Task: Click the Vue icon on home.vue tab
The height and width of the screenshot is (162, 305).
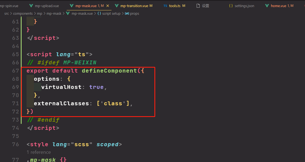Action: point(267,6)
